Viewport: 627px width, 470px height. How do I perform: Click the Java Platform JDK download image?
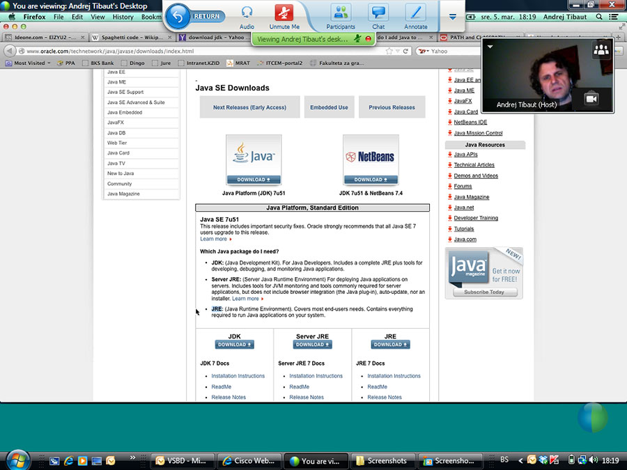click(x=254, y=160)
